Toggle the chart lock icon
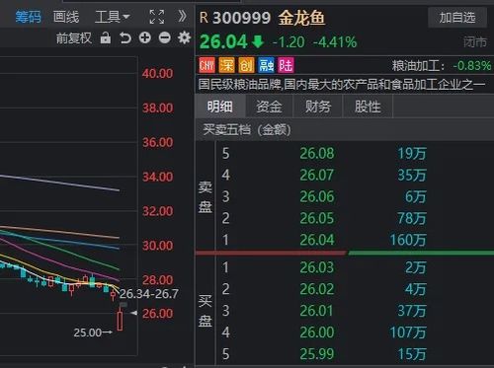494x368 pixels. click(x=106, y=37)
